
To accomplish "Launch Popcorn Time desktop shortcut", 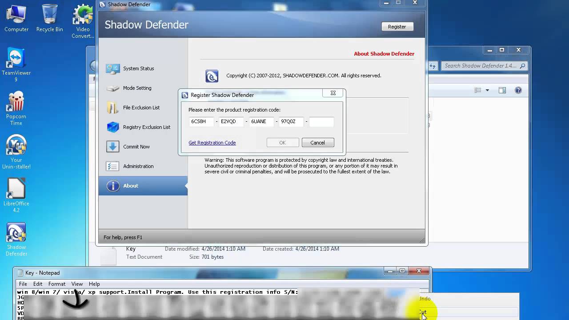I will click(16, 108).
